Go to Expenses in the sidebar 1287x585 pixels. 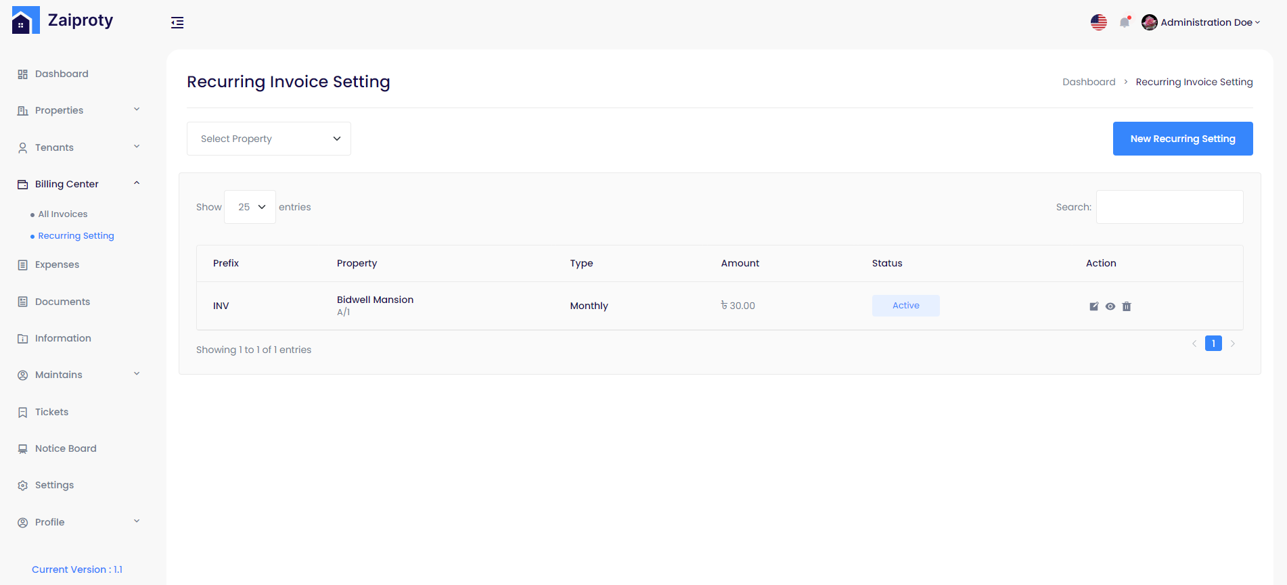point(57,264)
